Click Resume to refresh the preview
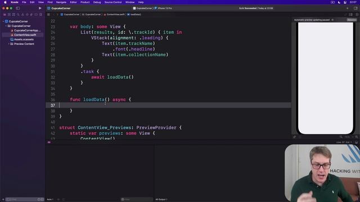 [x=352, y=20]
